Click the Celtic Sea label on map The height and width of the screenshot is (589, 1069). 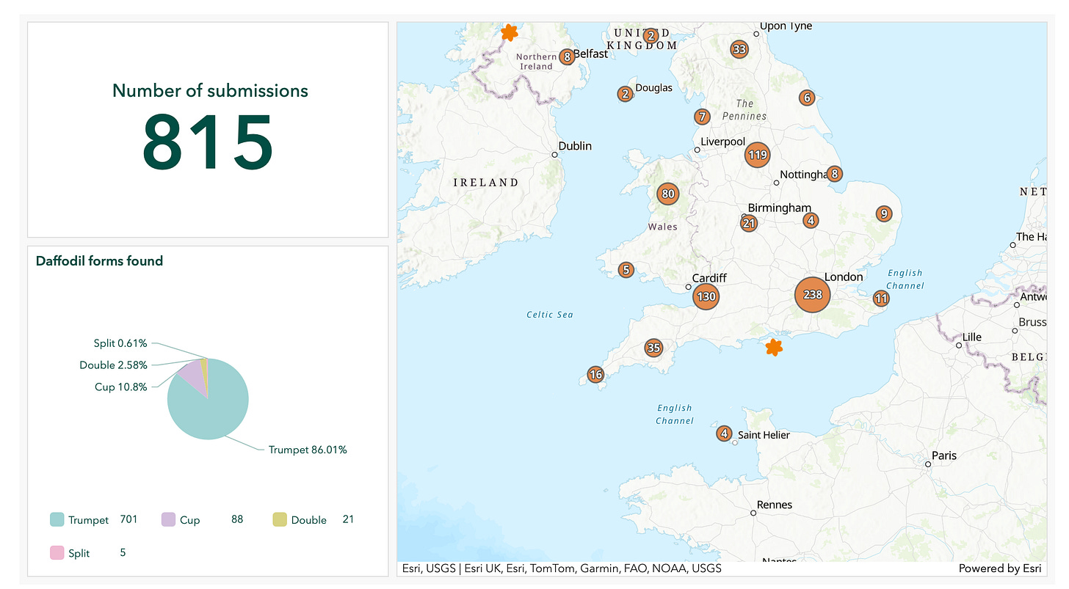(x=550, y=315)
